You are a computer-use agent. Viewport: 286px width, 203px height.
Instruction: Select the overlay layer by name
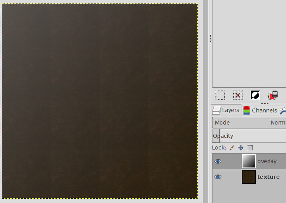tap(267, 161)
